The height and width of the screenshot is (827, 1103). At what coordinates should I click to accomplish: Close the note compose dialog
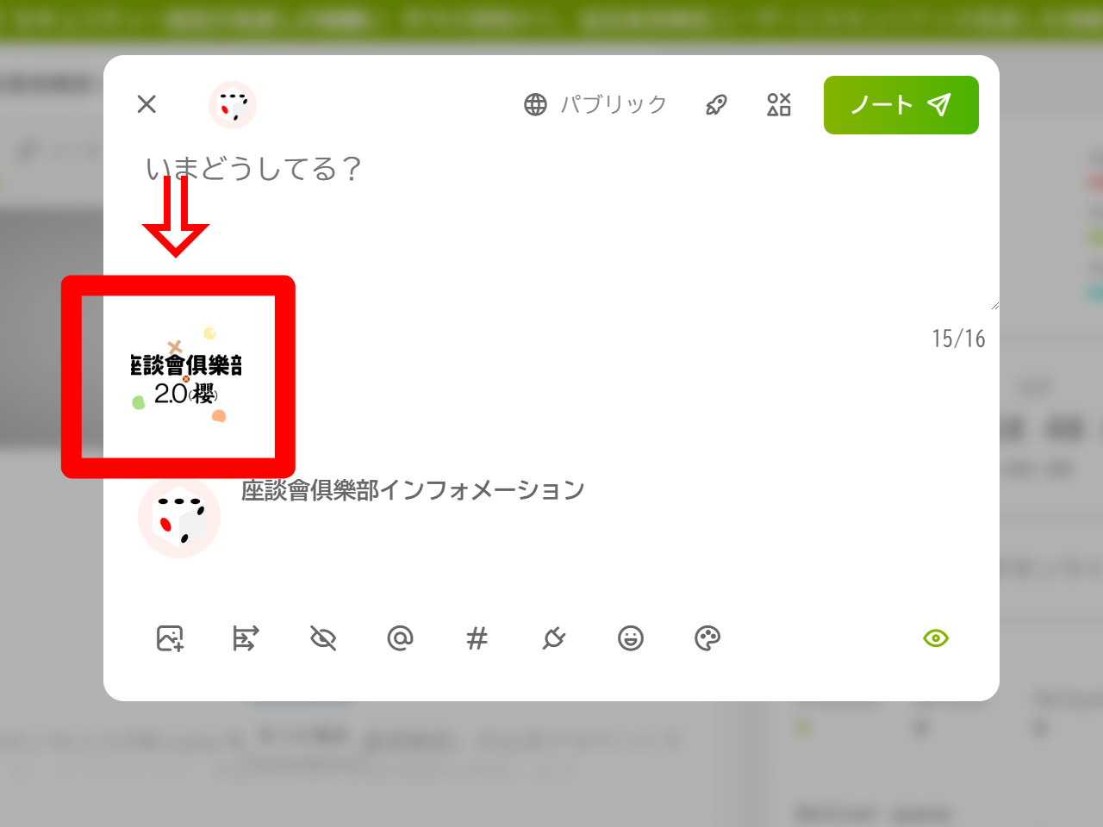click(146, 104)
